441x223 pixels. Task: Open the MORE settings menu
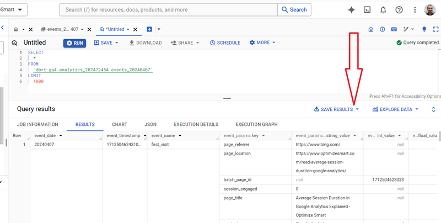click(x=262, y=43)
